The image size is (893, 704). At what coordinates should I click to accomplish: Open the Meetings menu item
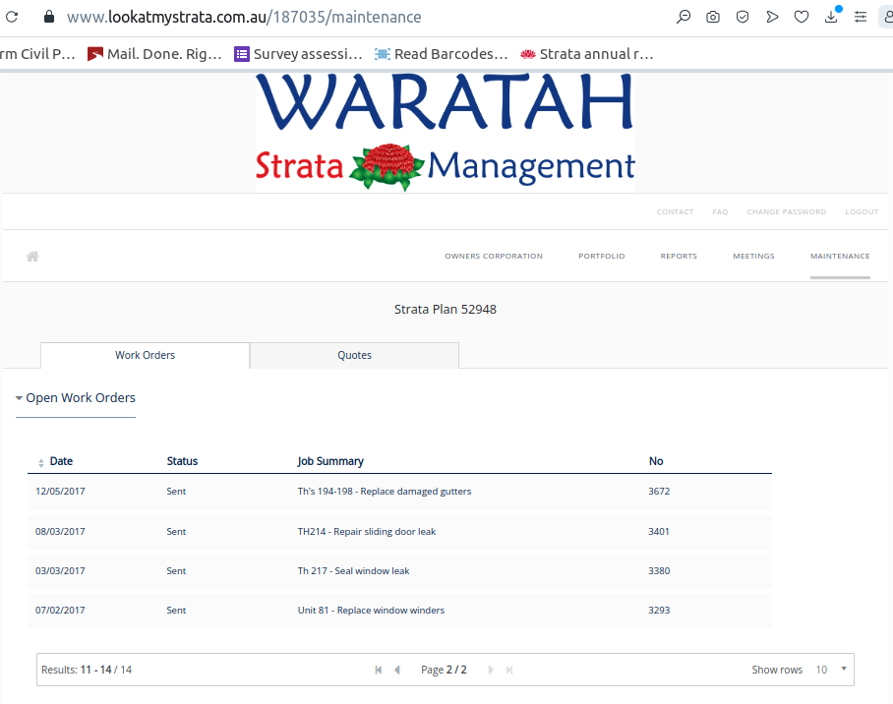[753, 257]
